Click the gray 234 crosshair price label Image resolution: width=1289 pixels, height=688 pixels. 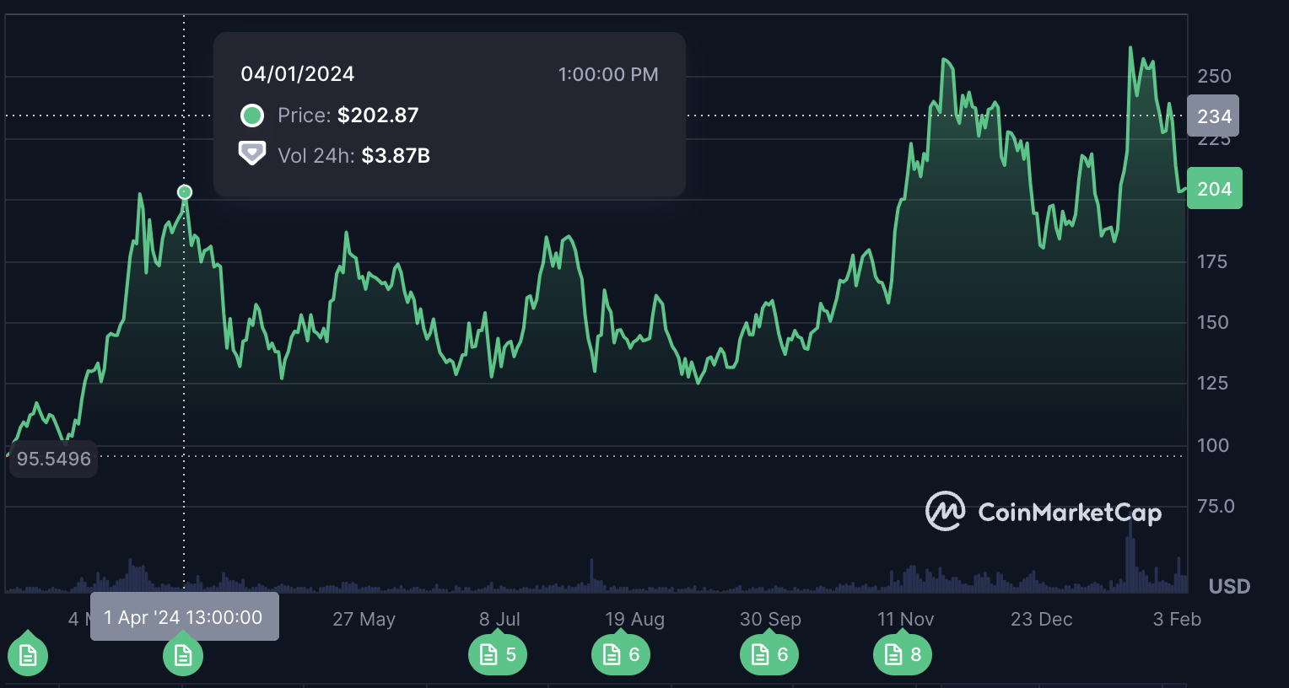coord(1214,116)
